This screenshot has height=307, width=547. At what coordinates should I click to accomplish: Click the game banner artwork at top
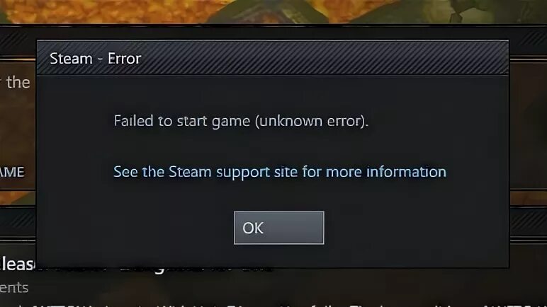click(273, 11)
